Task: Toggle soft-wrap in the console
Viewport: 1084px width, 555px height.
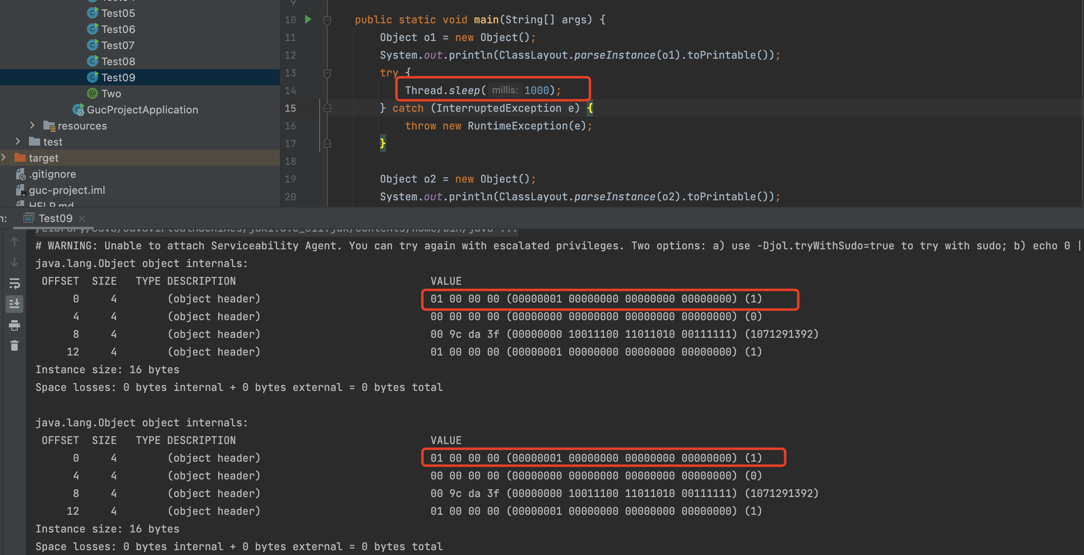Action: pos(14,283)
